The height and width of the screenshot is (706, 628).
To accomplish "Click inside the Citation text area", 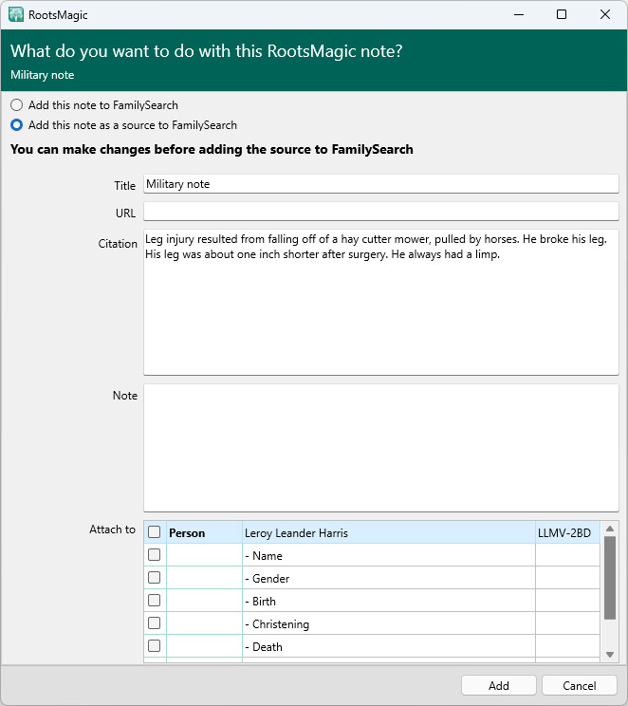I will point(380,302).
